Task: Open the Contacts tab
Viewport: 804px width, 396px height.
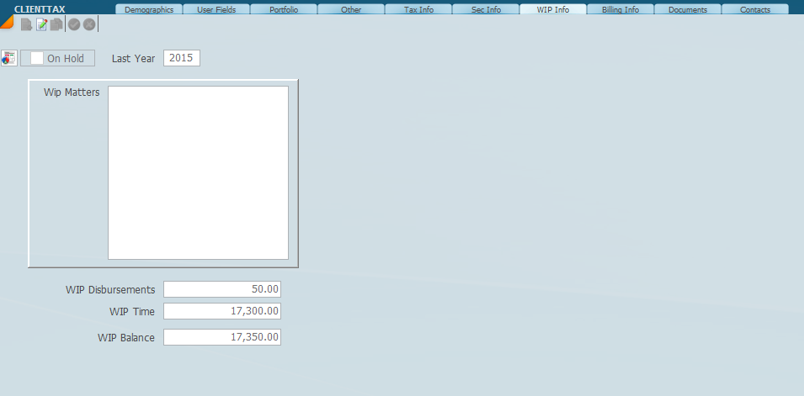Action: 755,10
